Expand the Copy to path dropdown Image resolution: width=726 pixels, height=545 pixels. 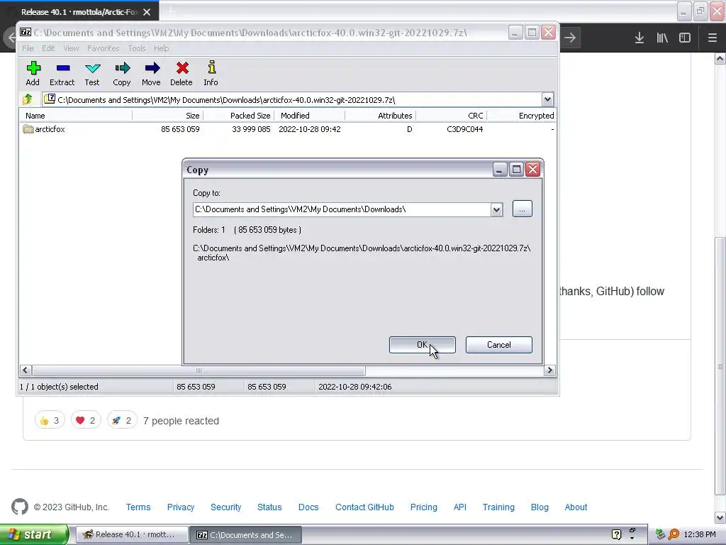click(496, 209)
